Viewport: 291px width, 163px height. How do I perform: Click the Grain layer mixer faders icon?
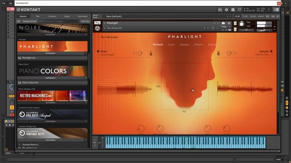point(151,53)
